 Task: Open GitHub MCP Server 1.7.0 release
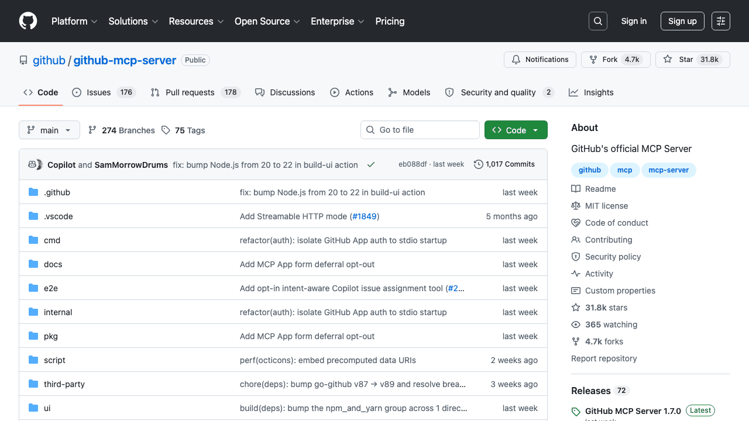633,411
